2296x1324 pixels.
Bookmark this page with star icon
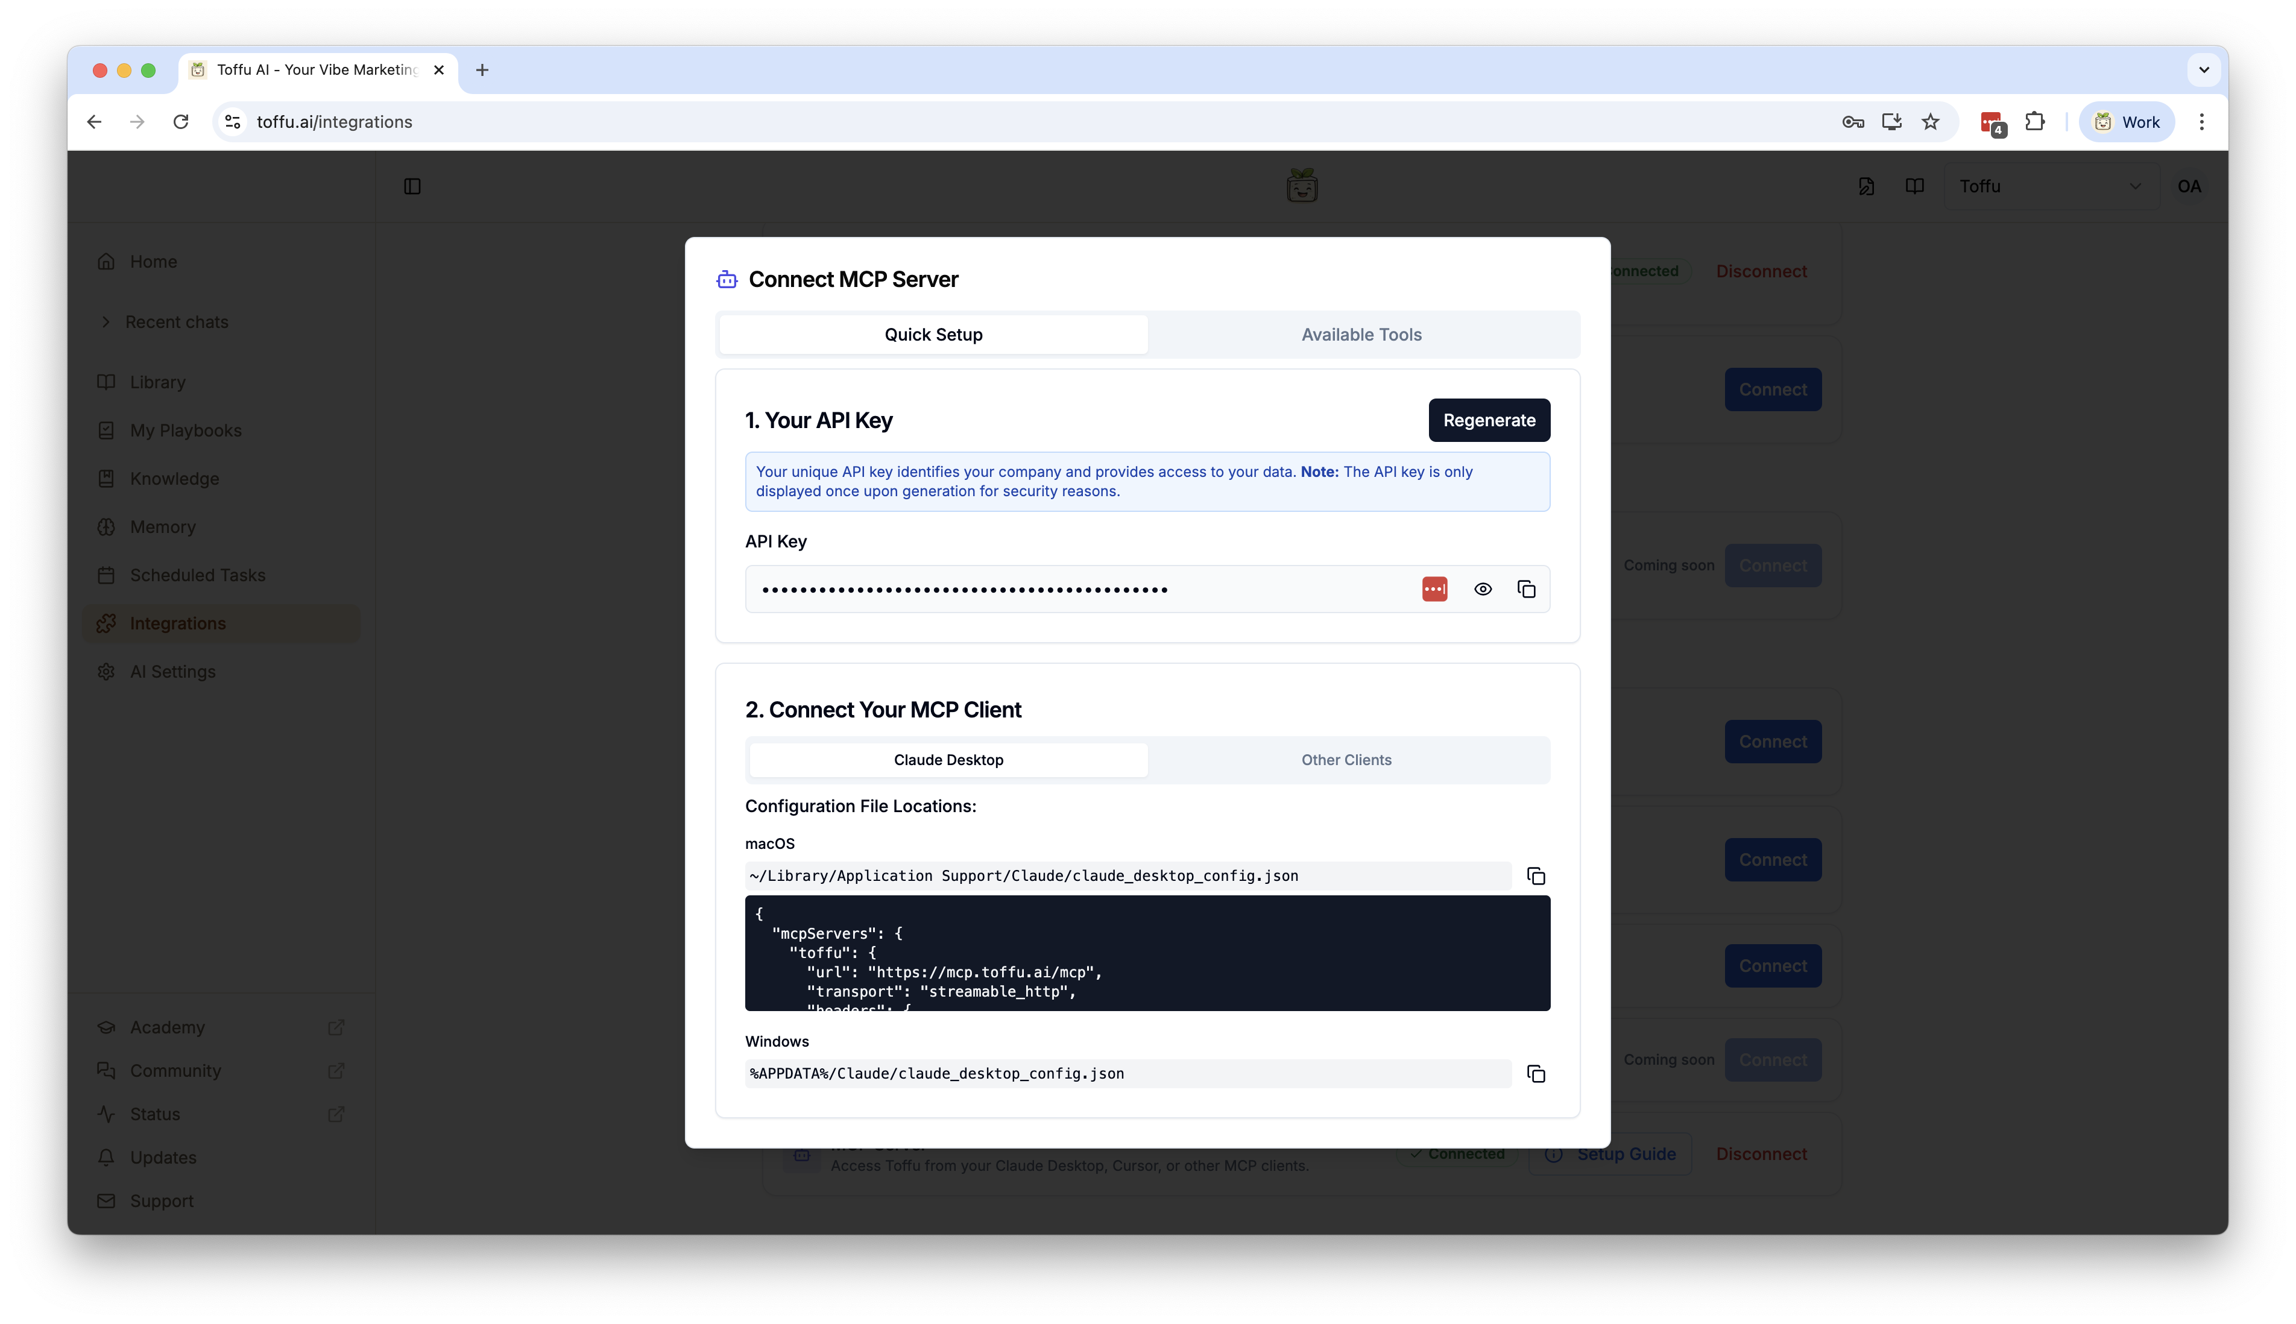(1931, 122)
